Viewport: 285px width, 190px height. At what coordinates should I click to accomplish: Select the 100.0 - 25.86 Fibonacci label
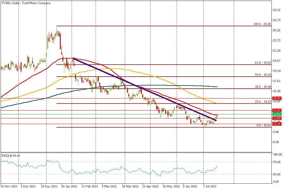262,24
